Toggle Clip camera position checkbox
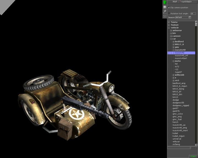The width and height of the screenshot is (198, 158). click(x=169, y=8)
